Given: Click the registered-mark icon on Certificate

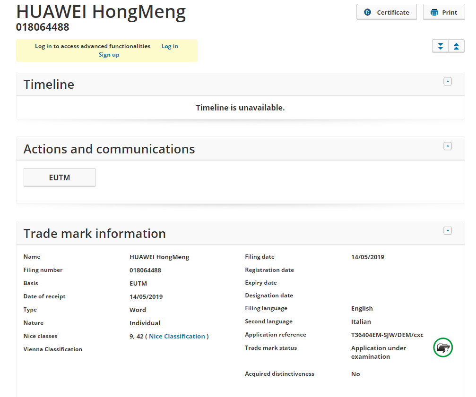Looking at the screenshot, I should pos(367,12).
